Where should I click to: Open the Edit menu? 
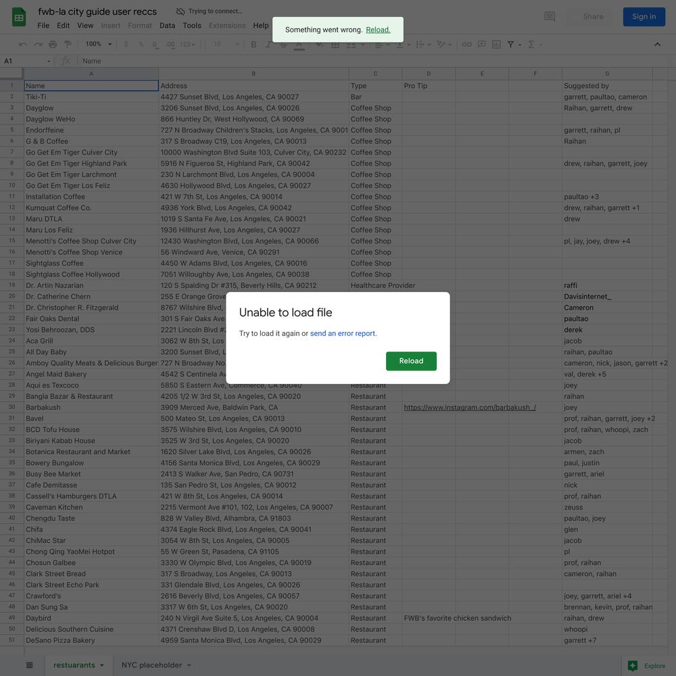63,26
